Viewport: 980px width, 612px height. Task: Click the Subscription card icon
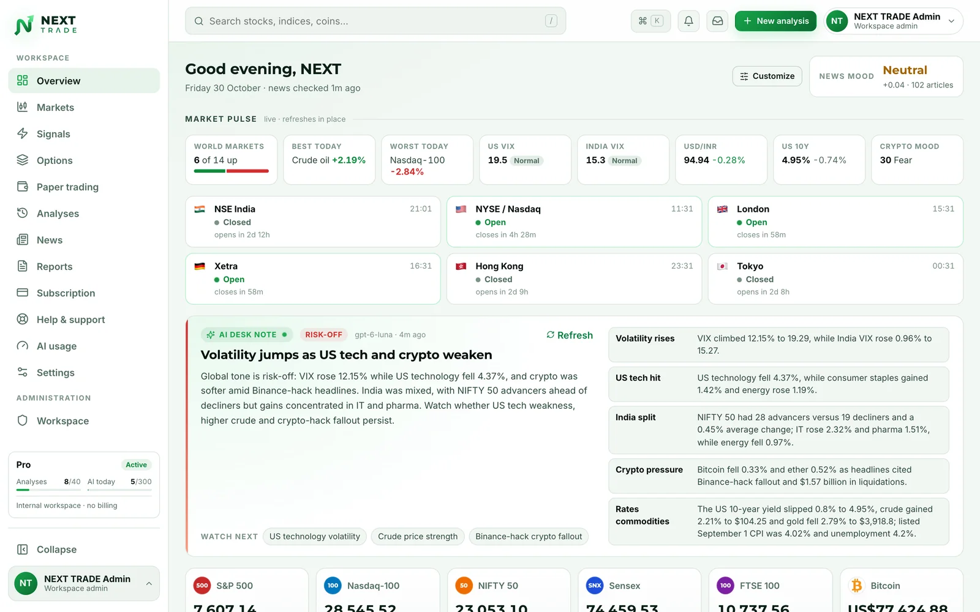point(23,293)
